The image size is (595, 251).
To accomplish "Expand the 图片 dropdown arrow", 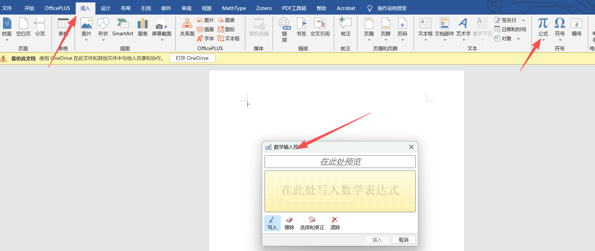I will coord(87,40).
